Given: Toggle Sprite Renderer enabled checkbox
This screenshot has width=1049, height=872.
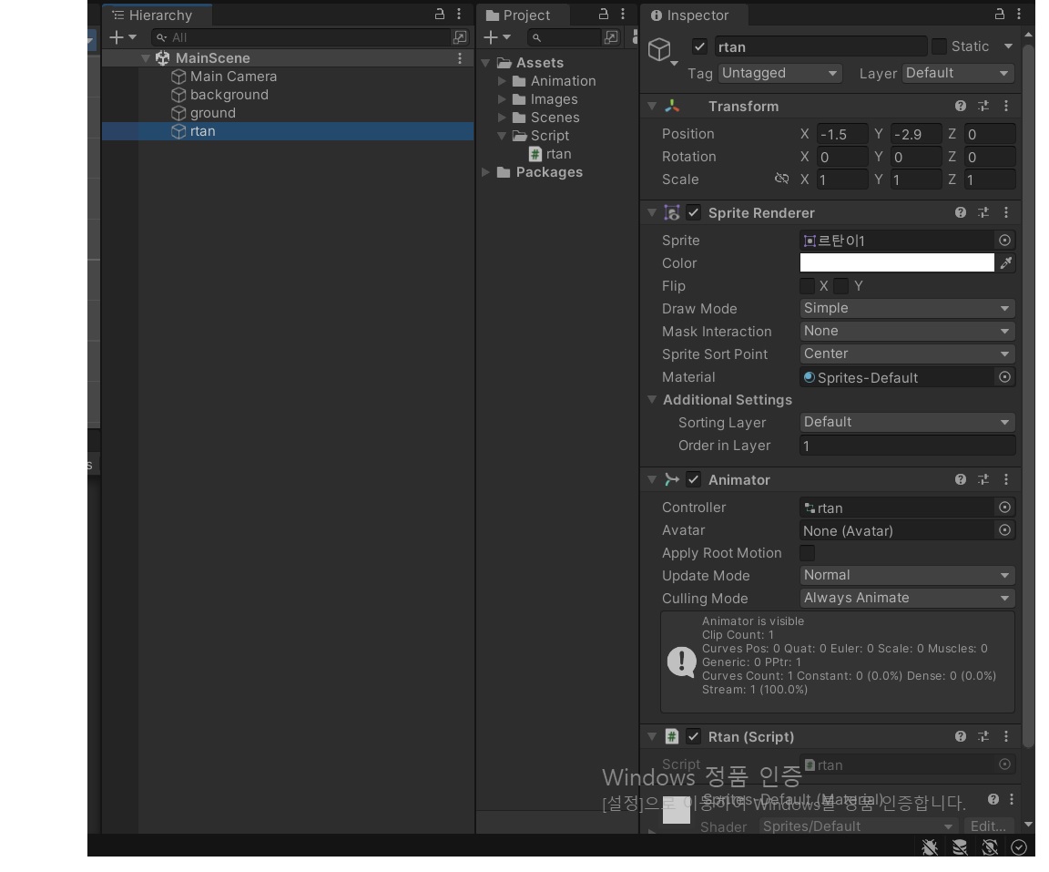Looking at the screenshot, I should pos(694,213).
